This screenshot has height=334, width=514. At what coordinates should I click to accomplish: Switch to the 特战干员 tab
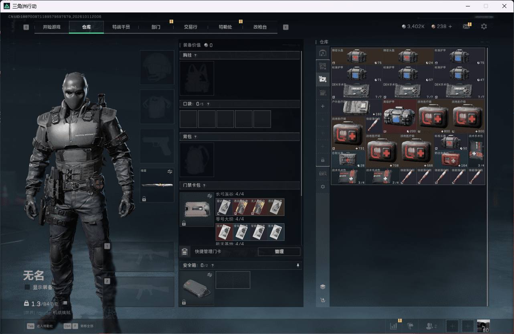[121, 27]
